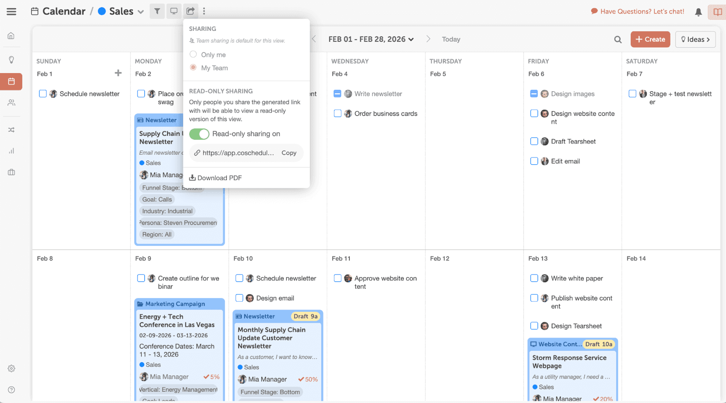Image resolution: width=726 pixels, height=403 pixels.
Task: Check the Edit email task
Action: tap(534, 161)
